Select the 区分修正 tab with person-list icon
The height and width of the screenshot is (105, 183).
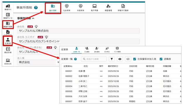107,50
